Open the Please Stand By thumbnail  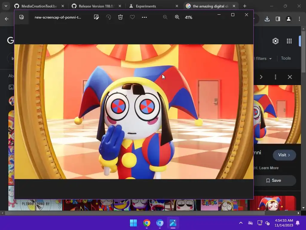[x=35, y=205]
